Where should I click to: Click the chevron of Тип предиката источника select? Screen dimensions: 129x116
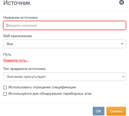(x=123, y=77)
